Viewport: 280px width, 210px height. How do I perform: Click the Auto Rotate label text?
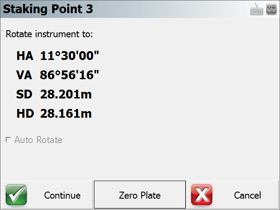[x=38, y=140]
